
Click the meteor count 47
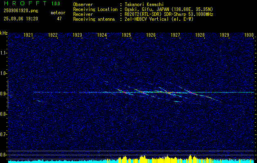[x=59, y=19]
